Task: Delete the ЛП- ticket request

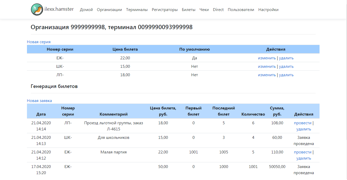Action: pyautogui.click(x=304, y=129)
